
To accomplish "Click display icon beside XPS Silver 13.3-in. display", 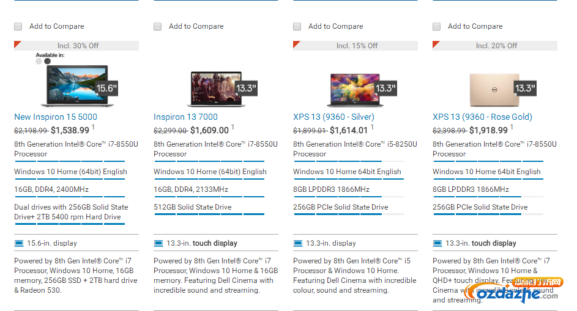I will [298, 243].
